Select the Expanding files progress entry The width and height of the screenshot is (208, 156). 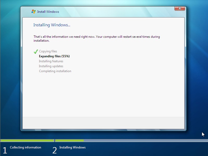click(54, 56)
